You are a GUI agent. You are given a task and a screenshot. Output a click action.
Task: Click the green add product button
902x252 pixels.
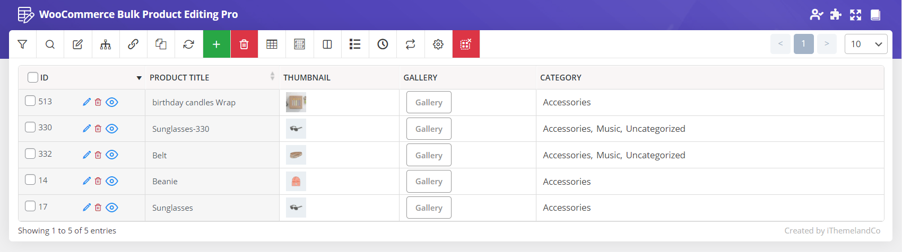pyautogui.click(x=216, y=44)
